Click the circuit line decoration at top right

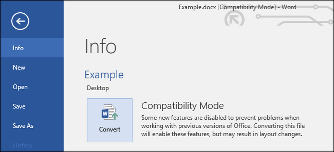coord(294,15)
